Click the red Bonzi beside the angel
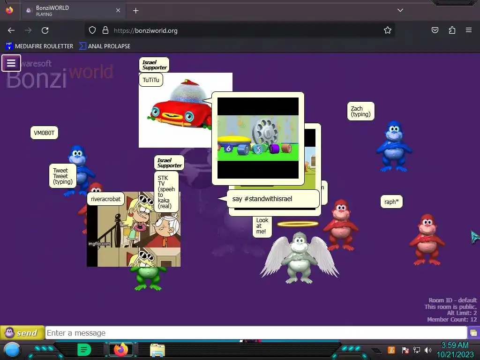This screenshot has width=480, height=360. 341,225
